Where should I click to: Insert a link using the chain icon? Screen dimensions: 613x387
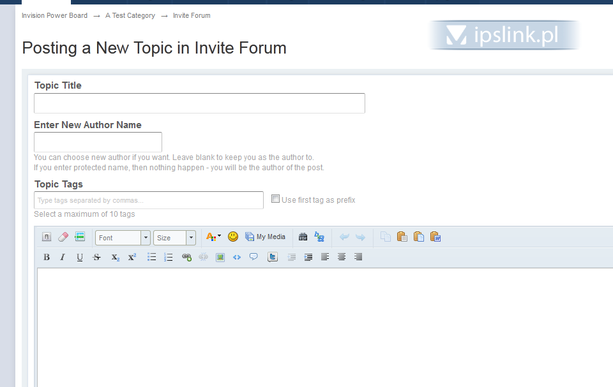coord(186,258)
